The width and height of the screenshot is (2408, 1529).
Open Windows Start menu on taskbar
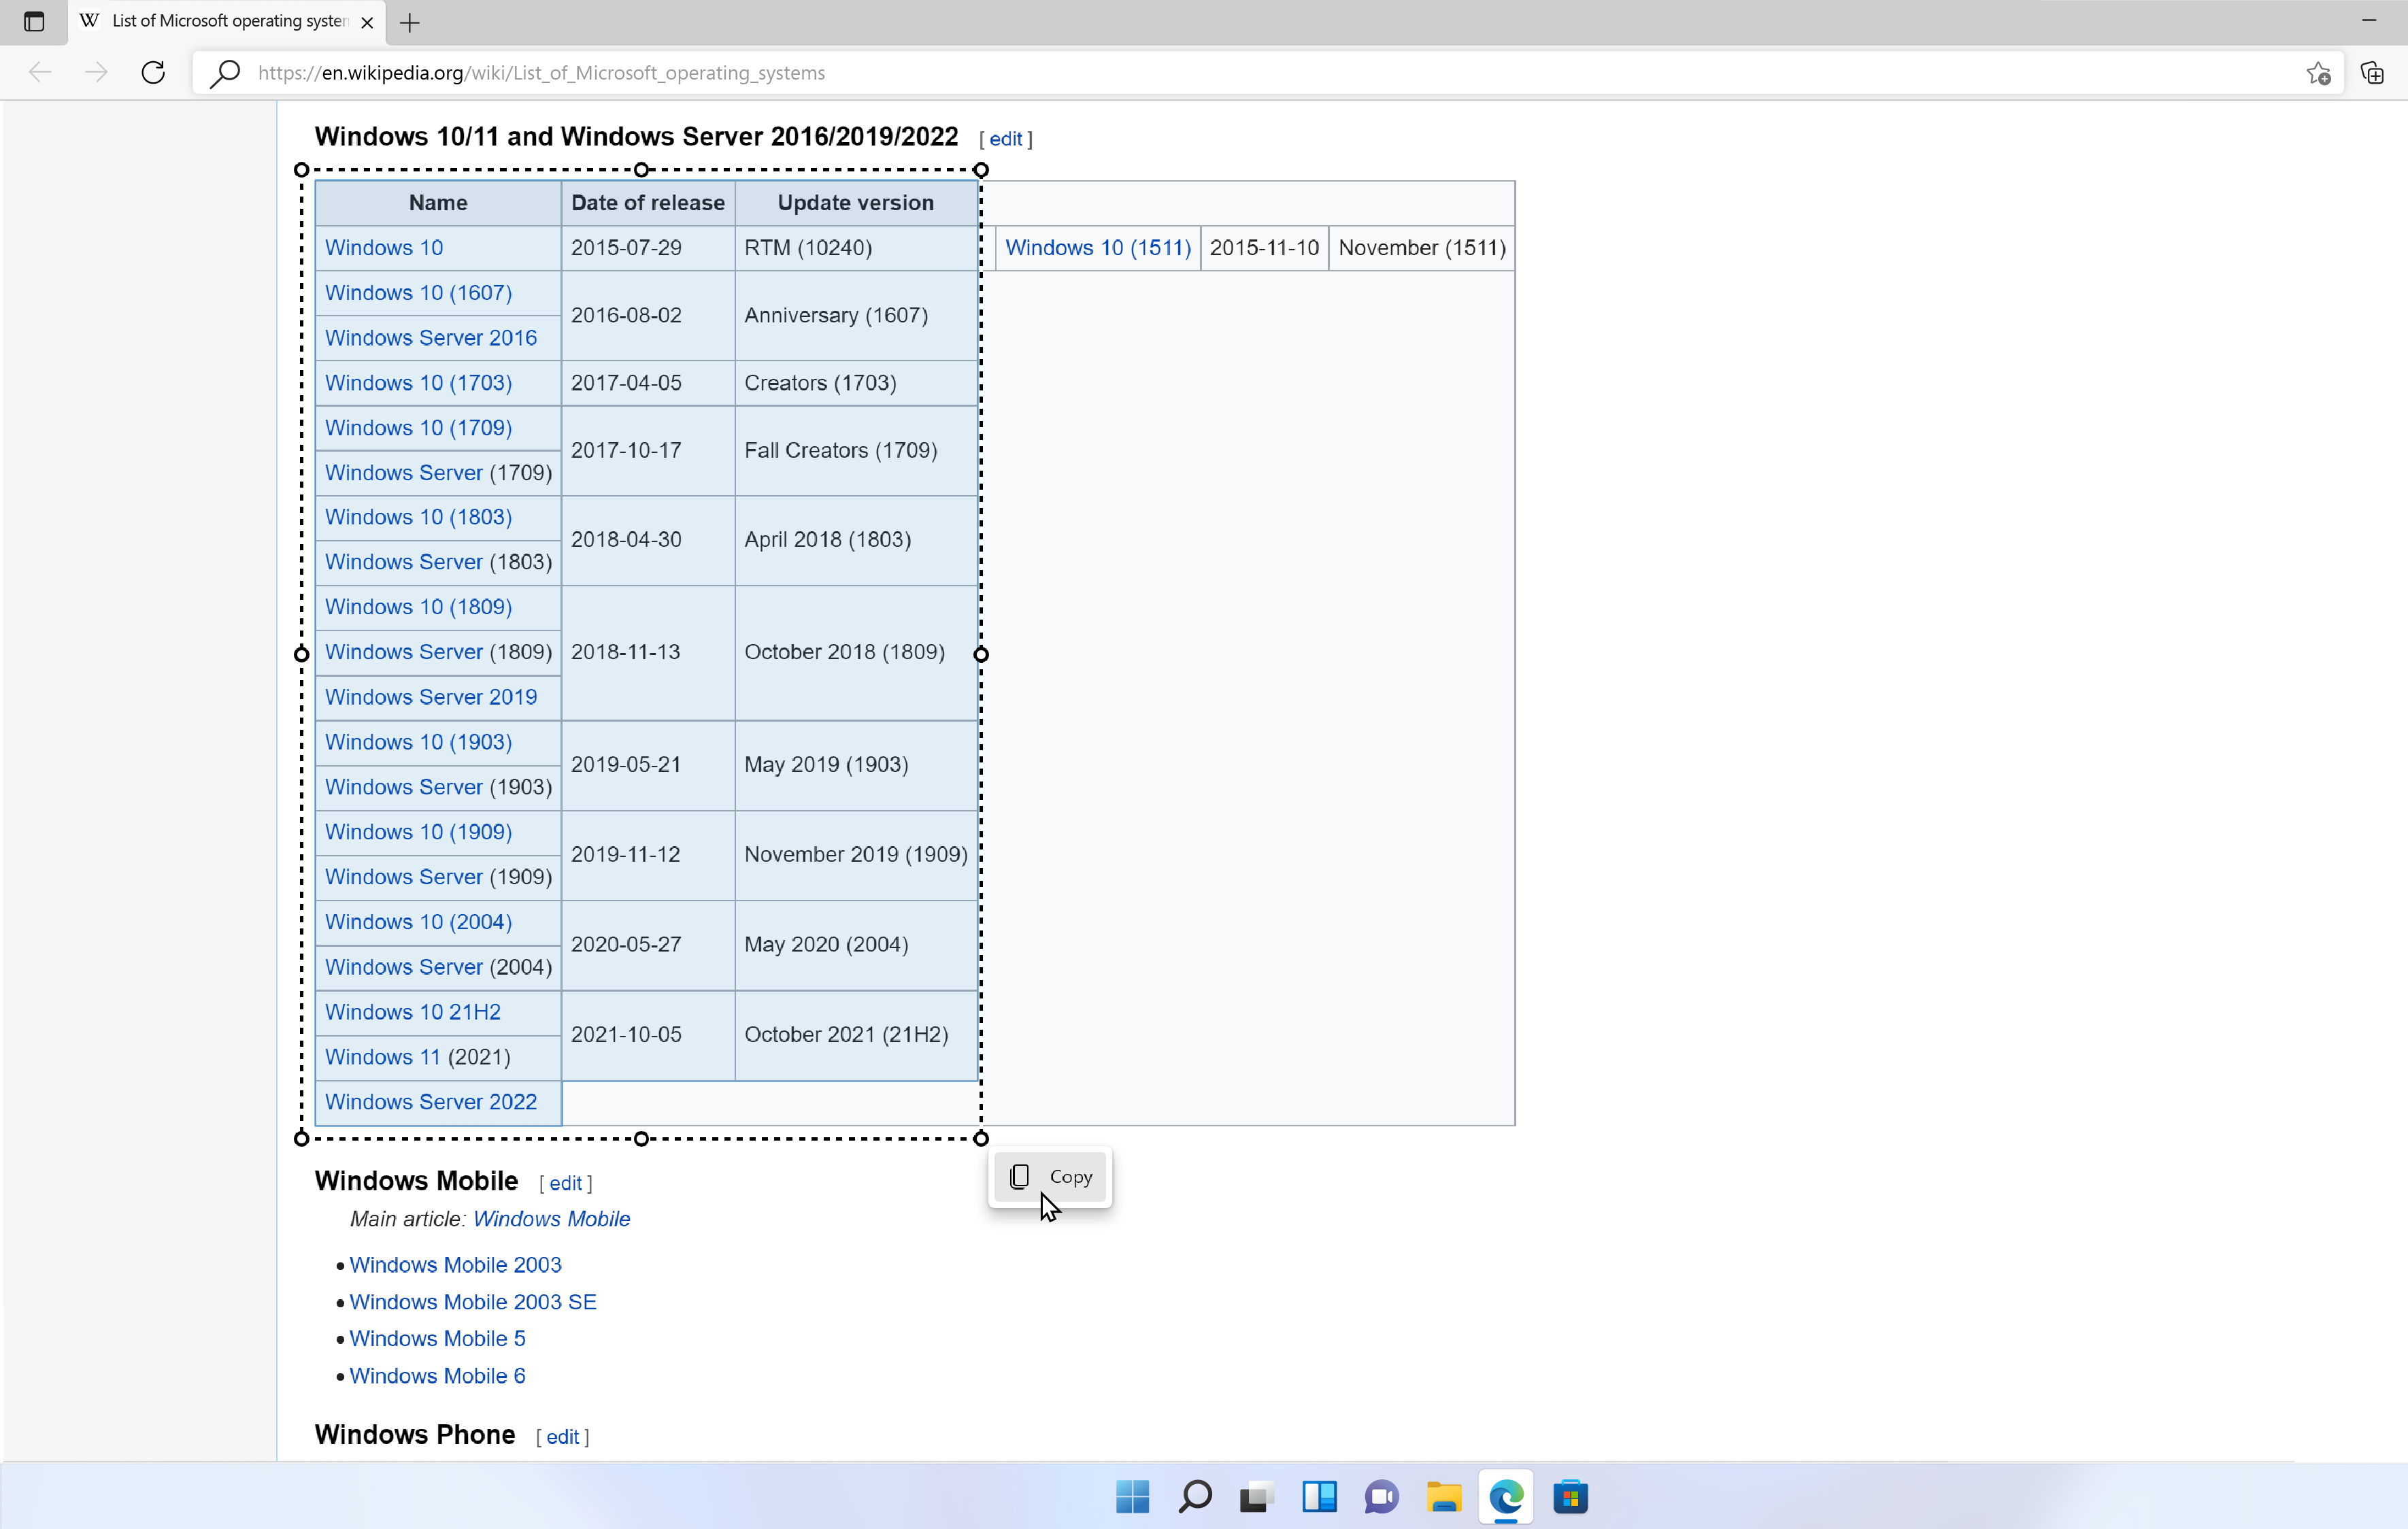click(1132, 1497)
